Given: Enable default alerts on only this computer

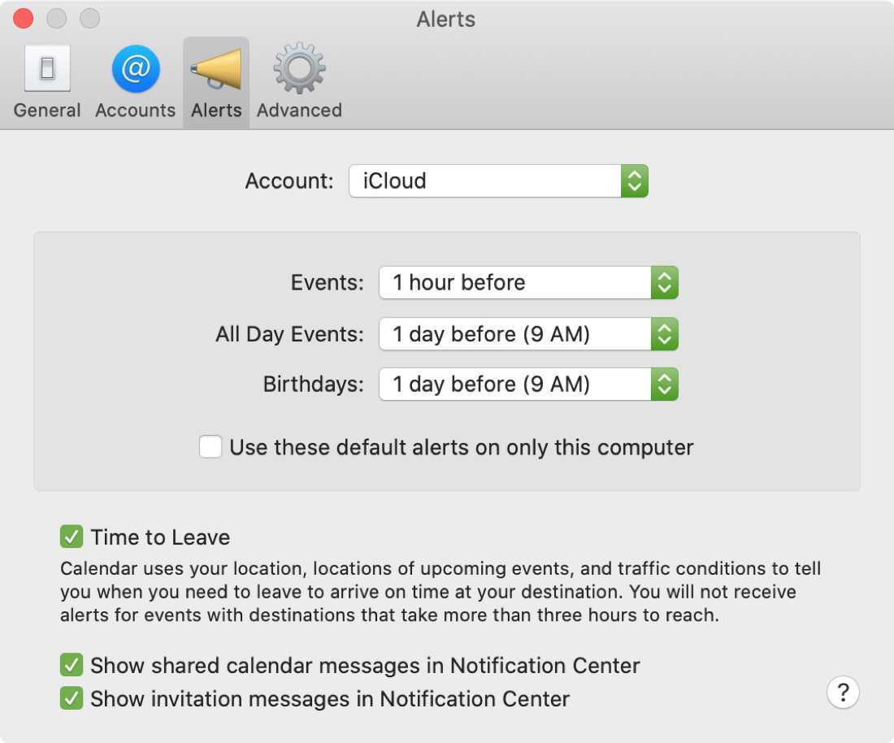Looking at the screenshot, I should (210, 447).
